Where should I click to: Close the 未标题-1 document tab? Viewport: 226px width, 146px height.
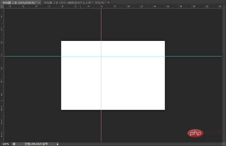[39, 3]
